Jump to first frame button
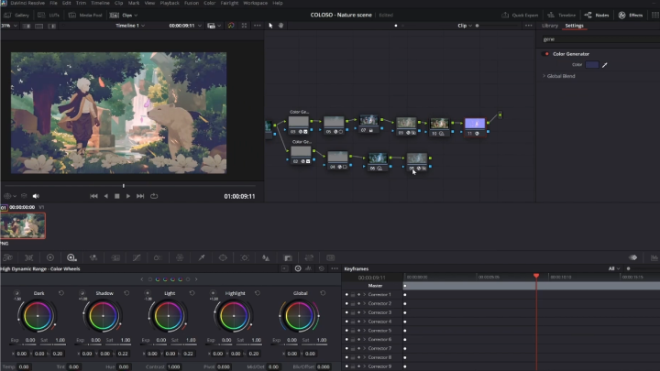The image size is (660, 371). pyautogui.click(x=93, y=196)
